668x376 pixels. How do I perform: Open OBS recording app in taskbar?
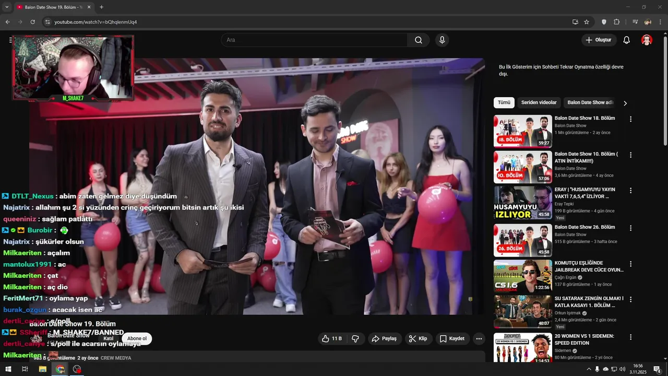coord(77,369)
